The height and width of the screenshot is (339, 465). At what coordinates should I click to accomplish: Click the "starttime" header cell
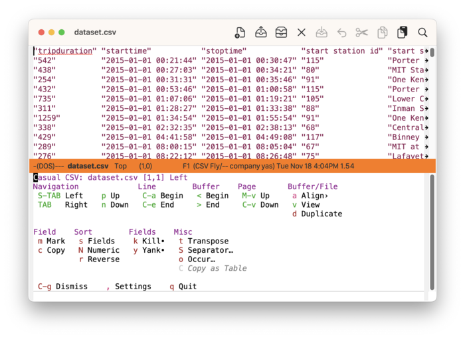(x=126, y=51)
